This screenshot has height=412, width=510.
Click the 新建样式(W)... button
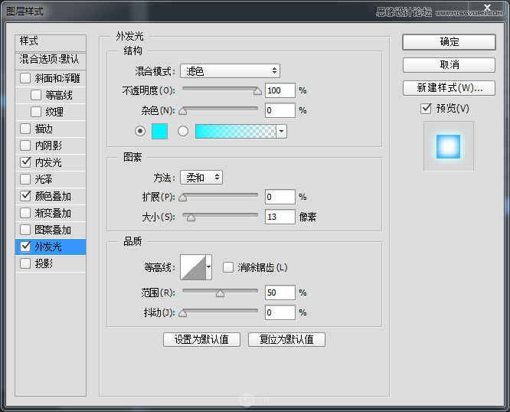pos(449,88)
